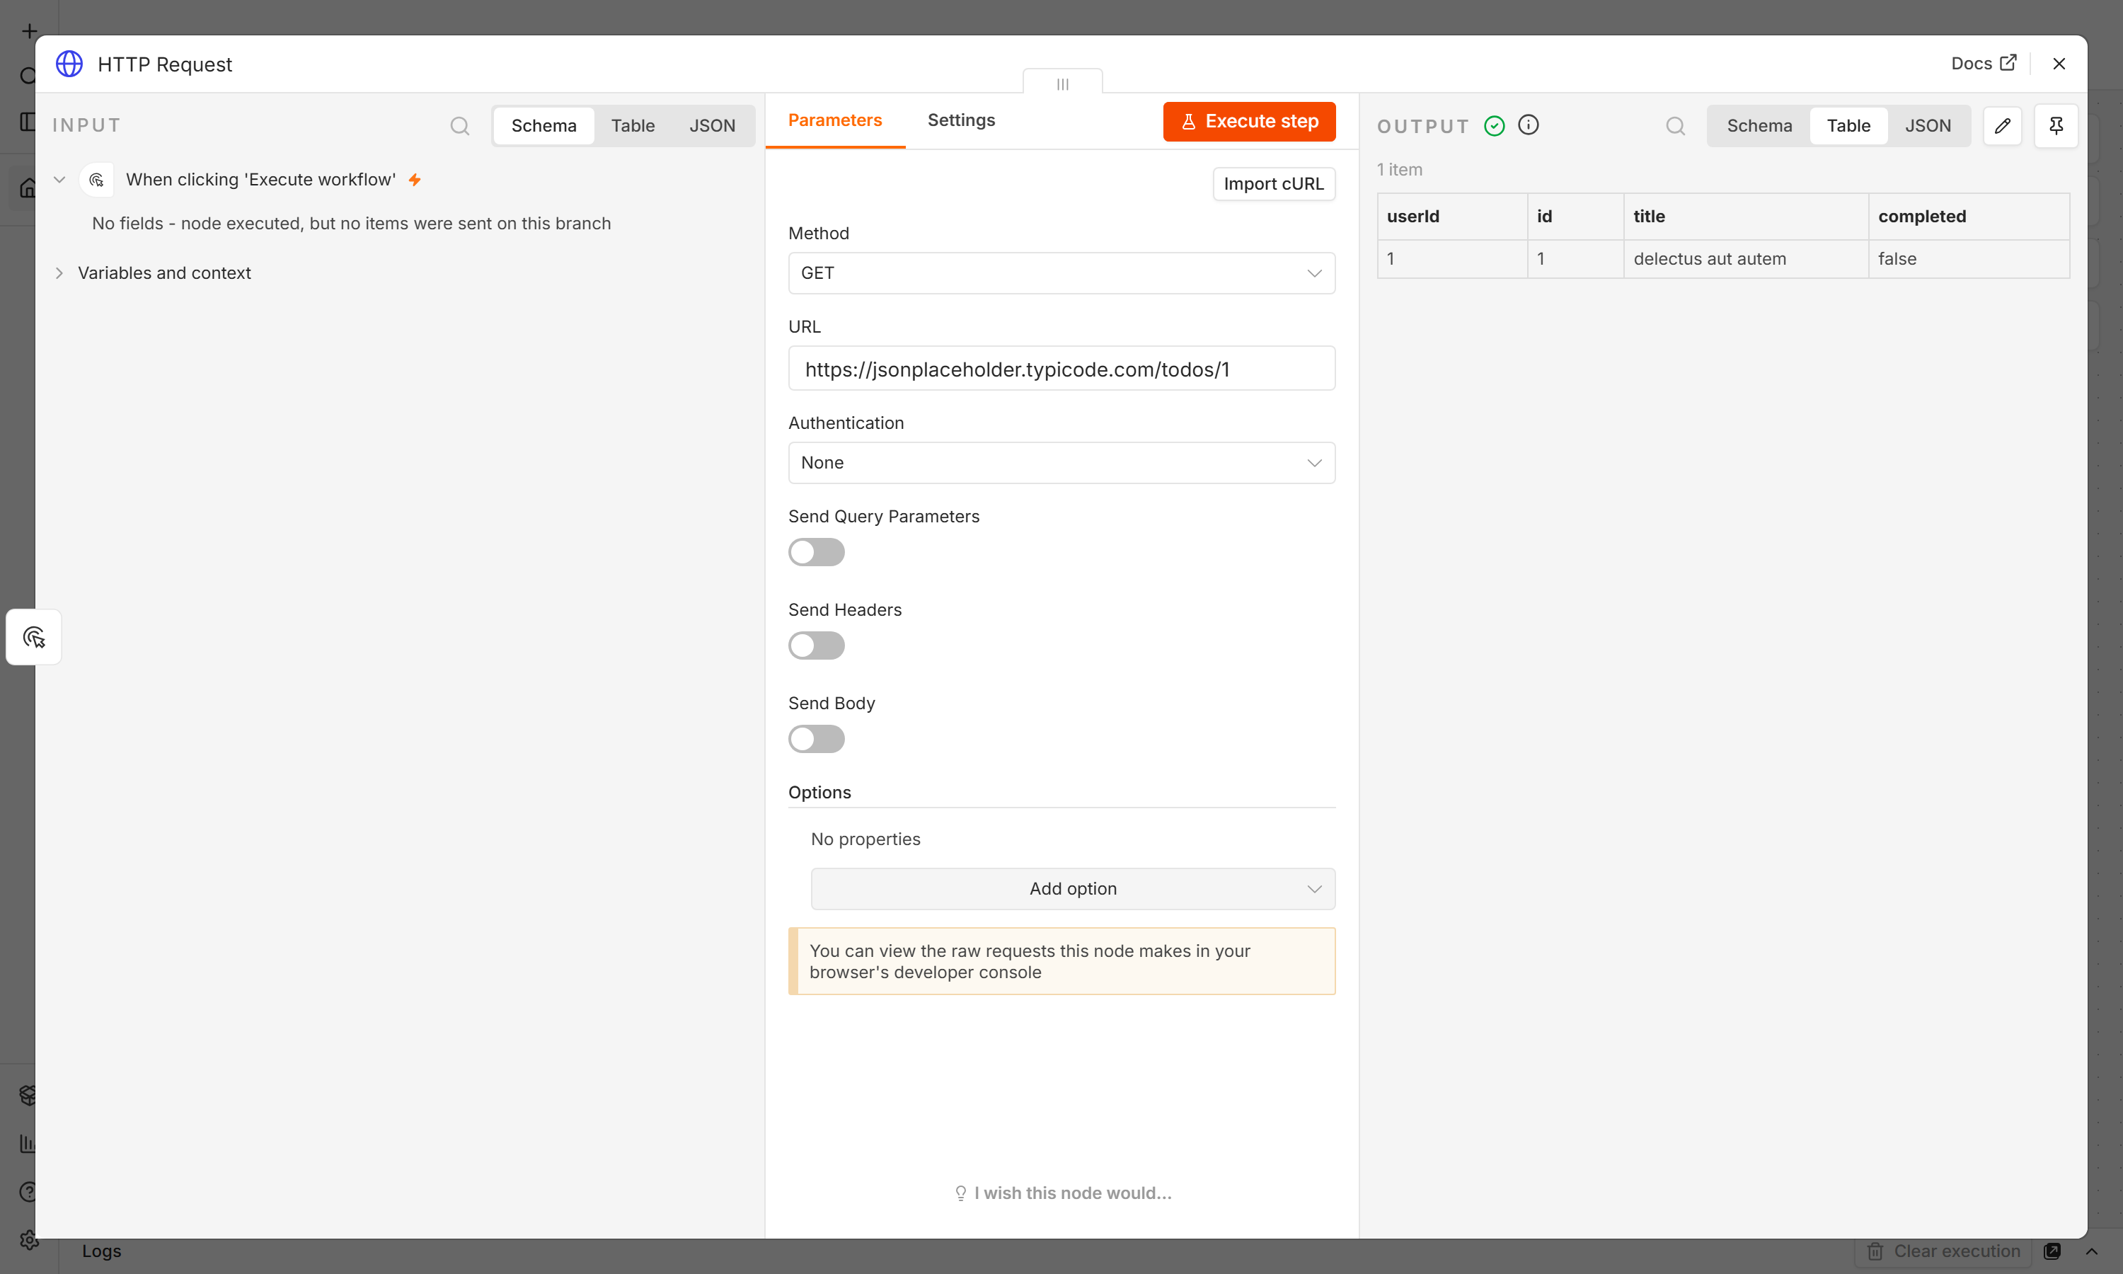The width and height of the screenshot is (2123, 1274).
Task: Click the id column header
Action: click(x=1575, y=217)
